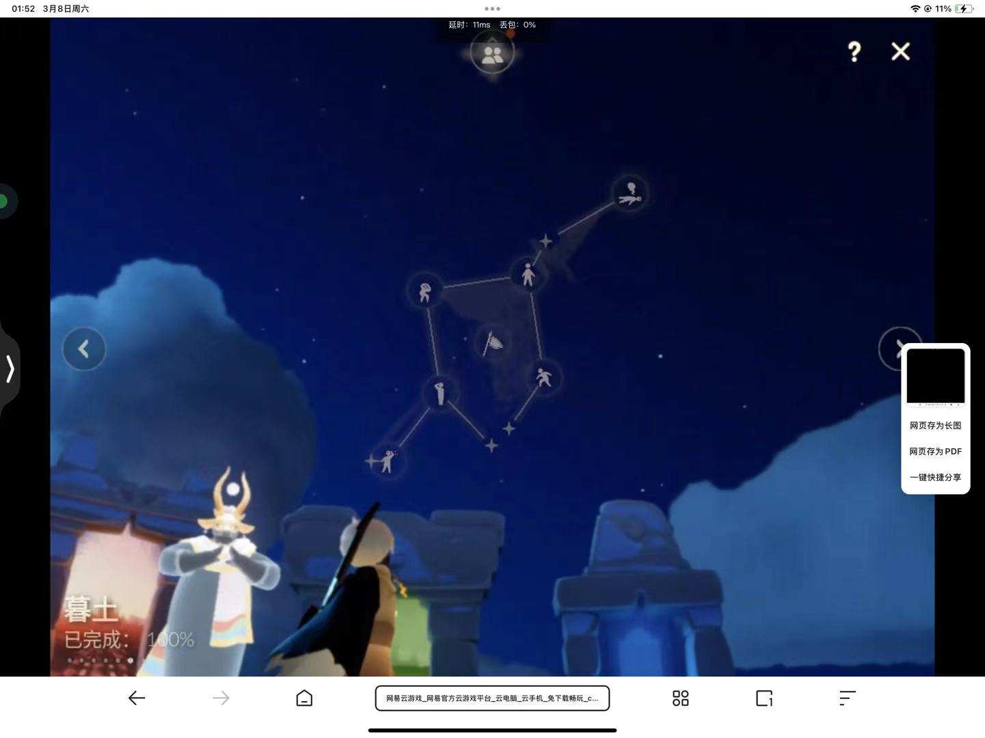Go forward with the browser forward arrow

tap(221, 698)
